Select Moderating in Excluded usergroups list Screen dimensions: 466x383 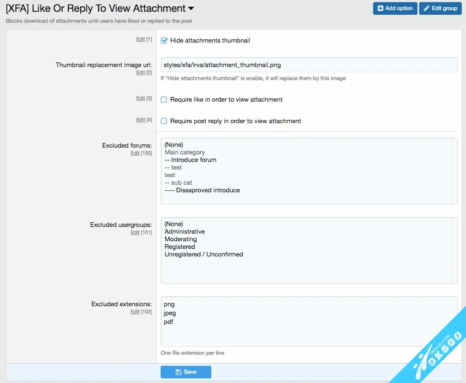coord(180,239)
